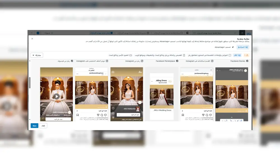The height and width of the screenshot is (160, 280).
Task: Click heart icon in Instagram profile feed preview
Action: pos(105,115)
